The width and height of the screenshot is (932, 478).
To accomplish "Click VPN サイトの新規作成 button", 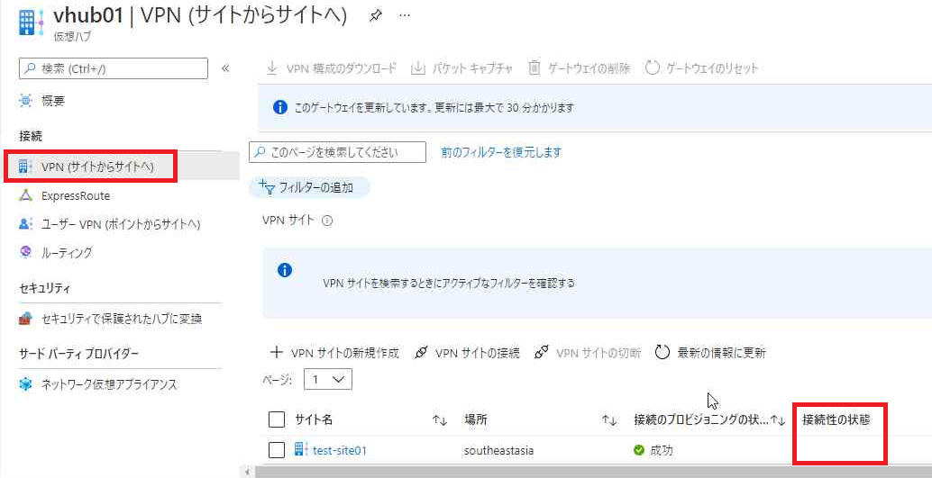I will [334, 353].
